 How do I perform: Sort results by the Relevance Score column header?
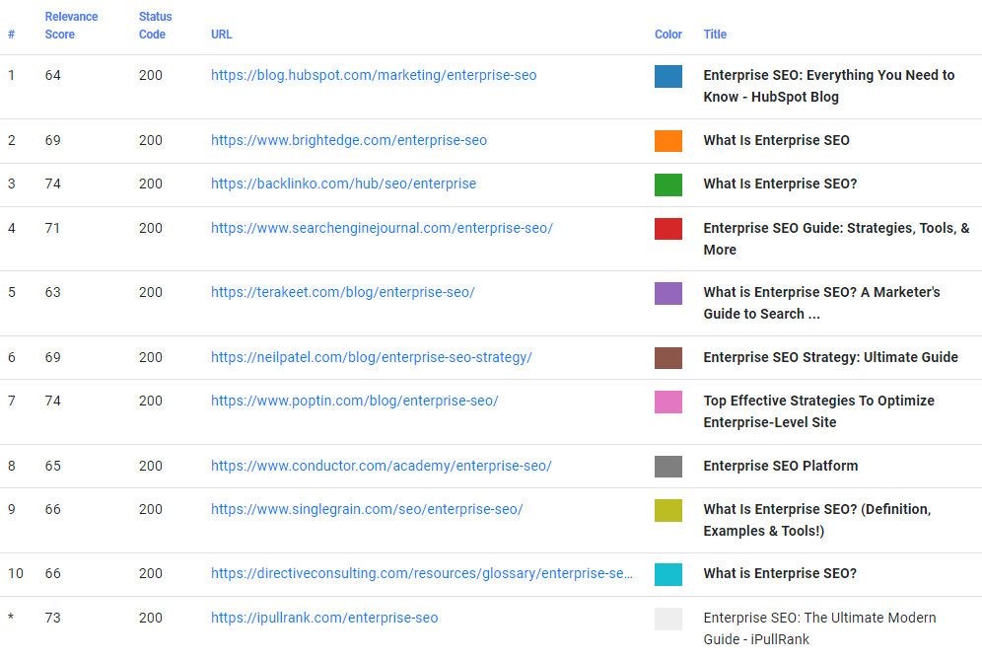71,26
